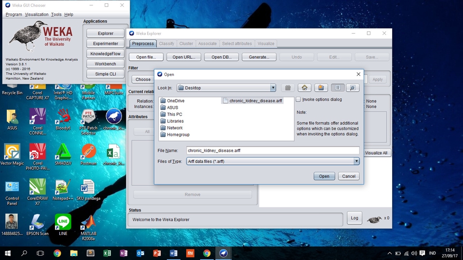Click the Log button in status bar

(354, 218)
